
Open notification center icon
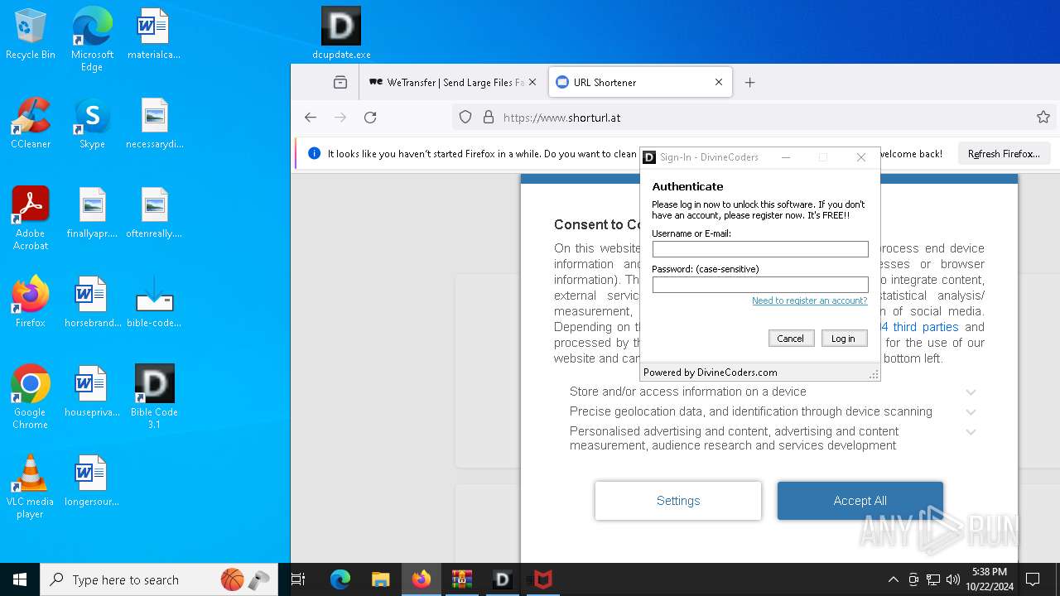coord(1033,579)
